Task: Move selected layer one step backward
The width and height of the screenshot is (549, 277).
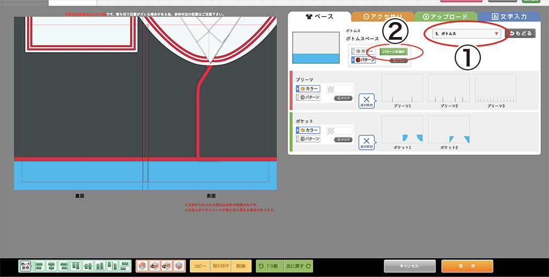Action: pos(166,266)
